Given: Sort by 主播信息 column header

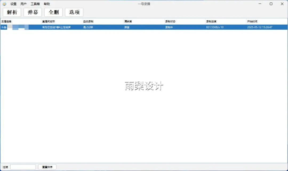Looking at the screenshot, I should click(21, 22).
